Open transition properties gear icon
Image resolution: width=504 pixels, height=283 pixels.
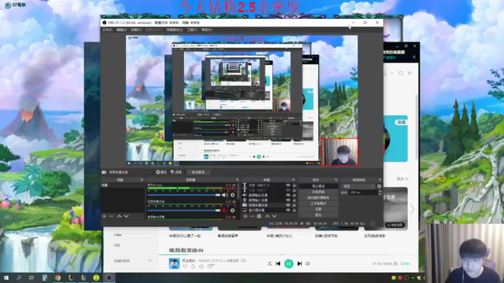click(379, 186)
